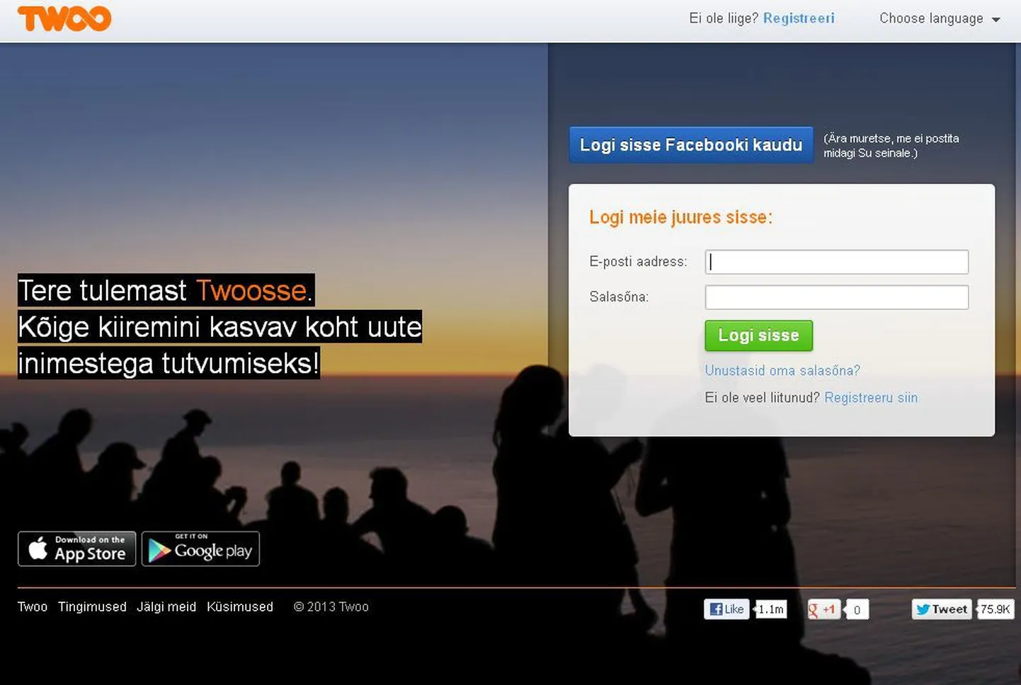This screenshot has width=1021, height=685.
Task: Click the orange Twoosse word in headline
Action: 251,291
